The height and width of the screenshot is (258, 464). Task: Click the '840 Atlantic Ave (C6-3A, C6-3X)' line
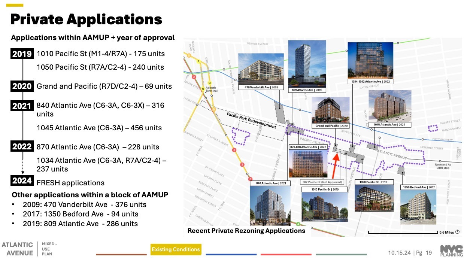[100, 110]
